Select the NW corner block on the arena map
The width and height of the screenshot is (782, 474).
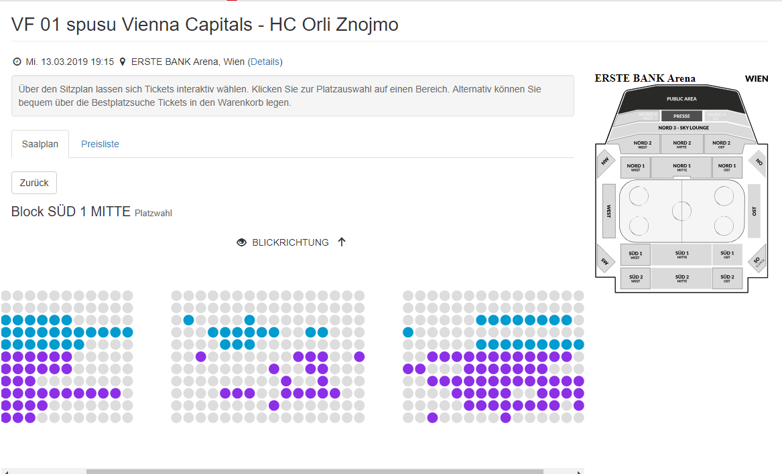(x=606, y=161)
